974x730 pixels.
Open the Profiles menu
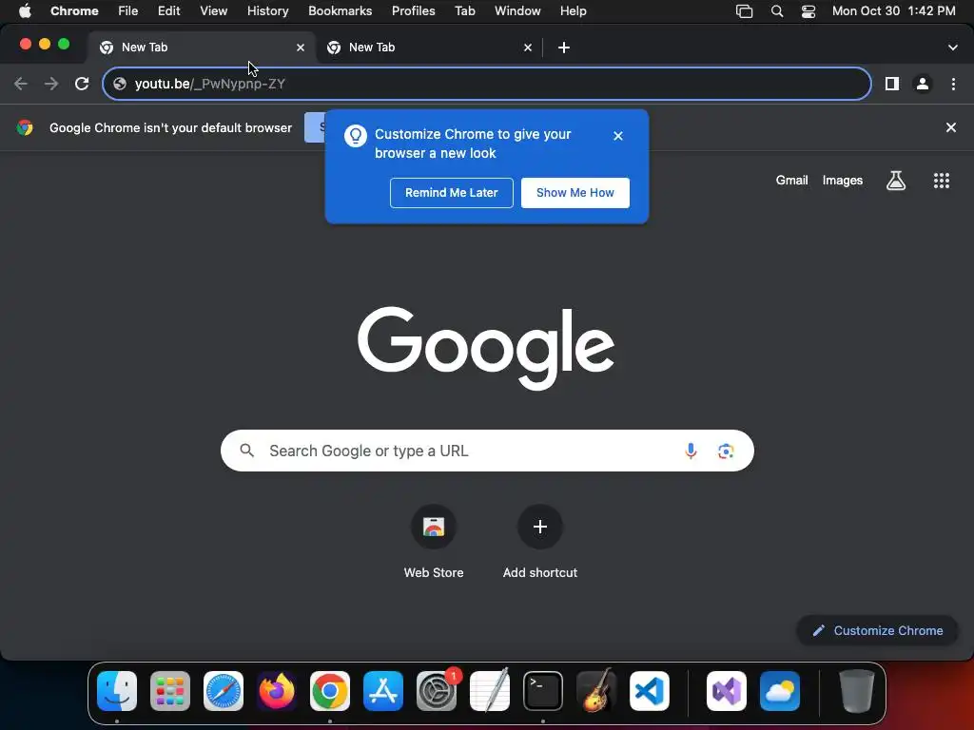click(413, 11)
